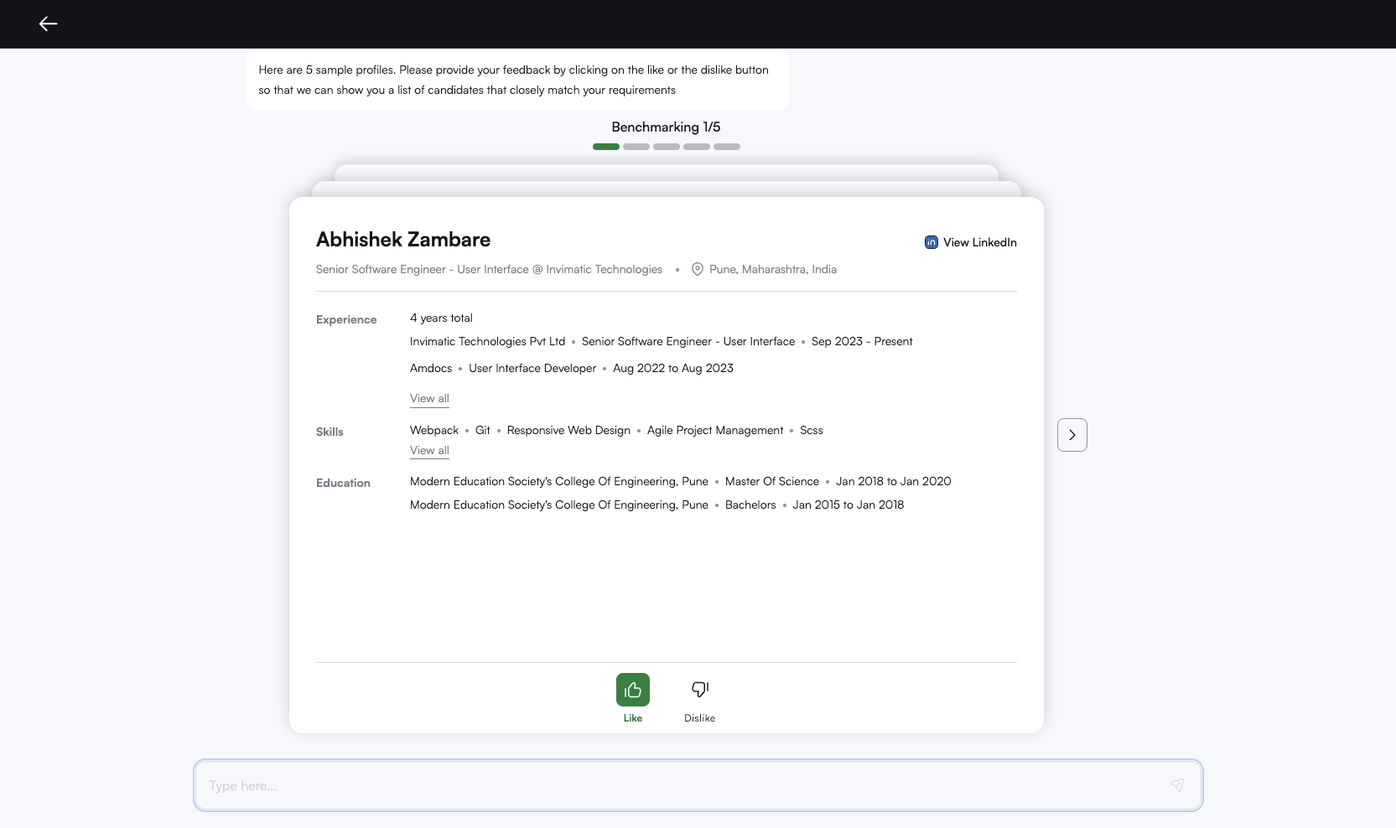
Task: Click the Jan 2018 to Jan 2020 date
Action: (x=894, y=481)
